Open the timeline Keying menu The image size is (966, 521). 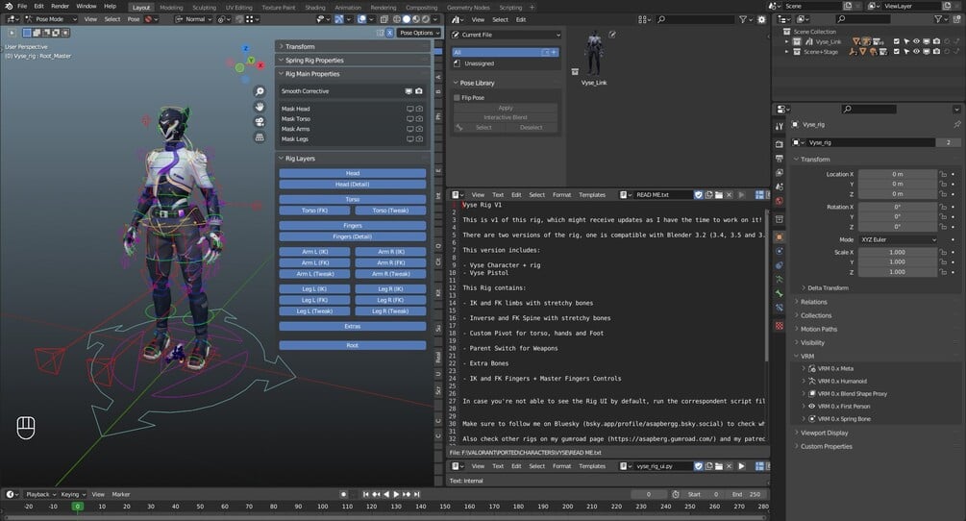pyautogui.click(x=73, y=494)
